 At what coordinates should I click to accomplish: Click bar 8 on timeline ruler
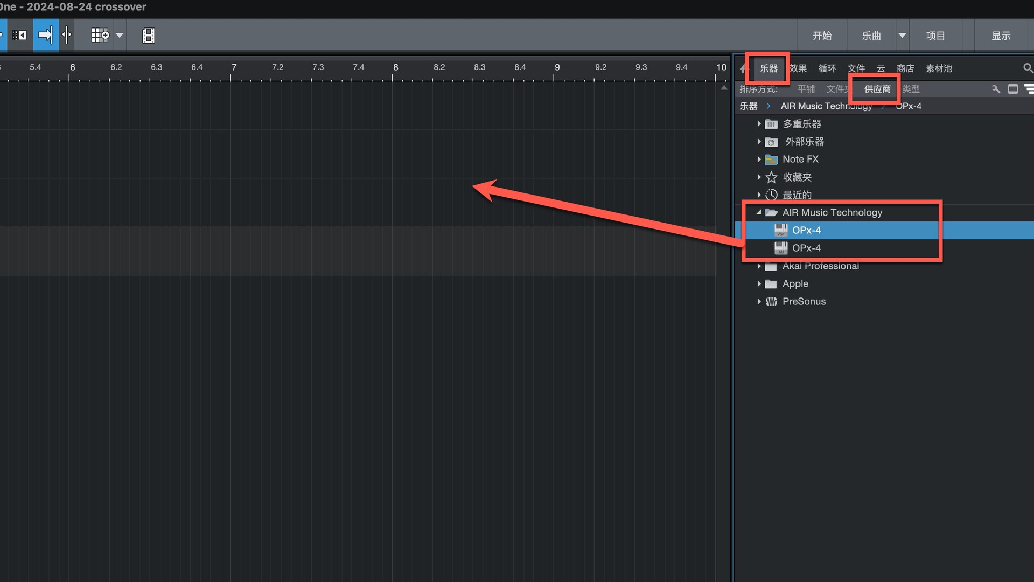pos(395,68)
